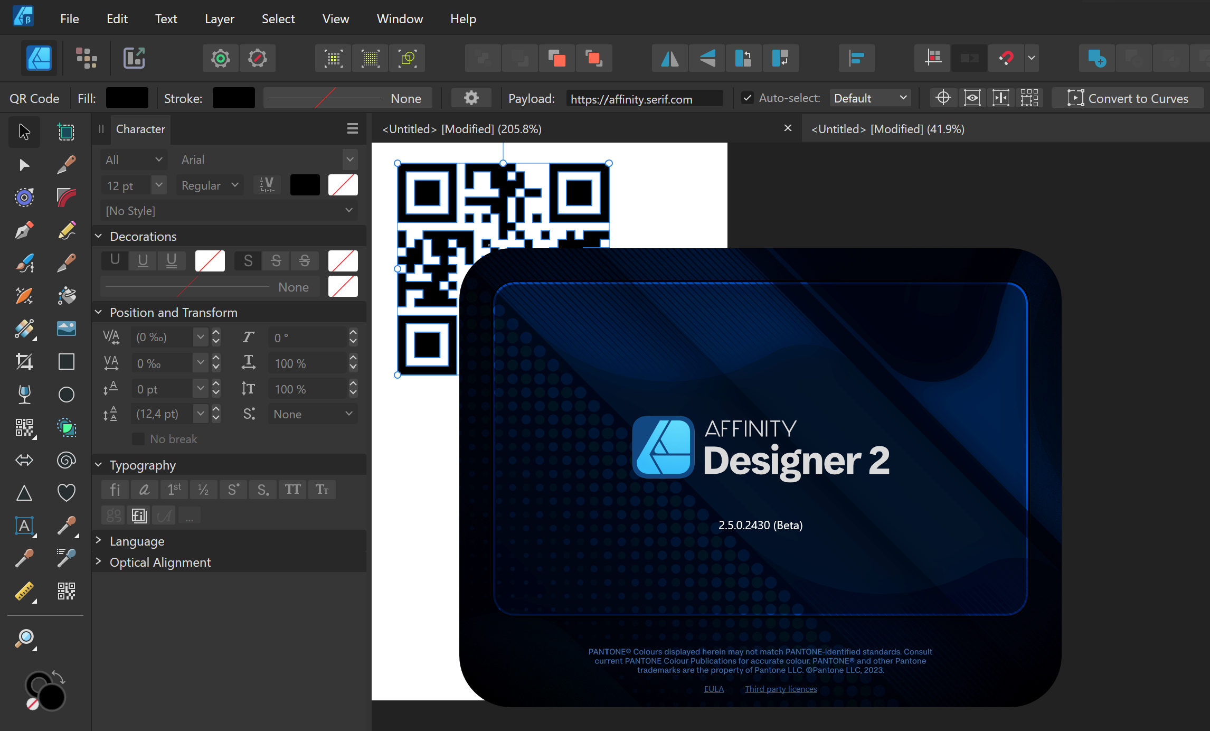Select the Move tool arrow
The width and height of the screenshot is (1210, 731).
[x=24, y=132]
